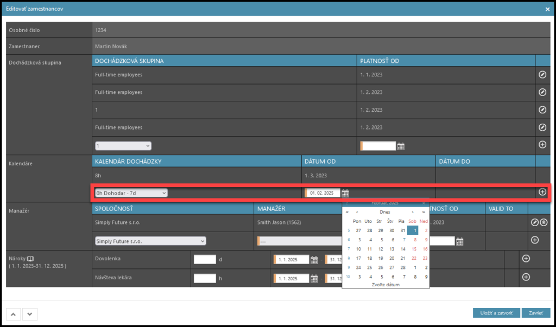This screenshot has width=556, height=327.
Task: Click Uložiť a zatvoriť button
Action: click(496, 313)
